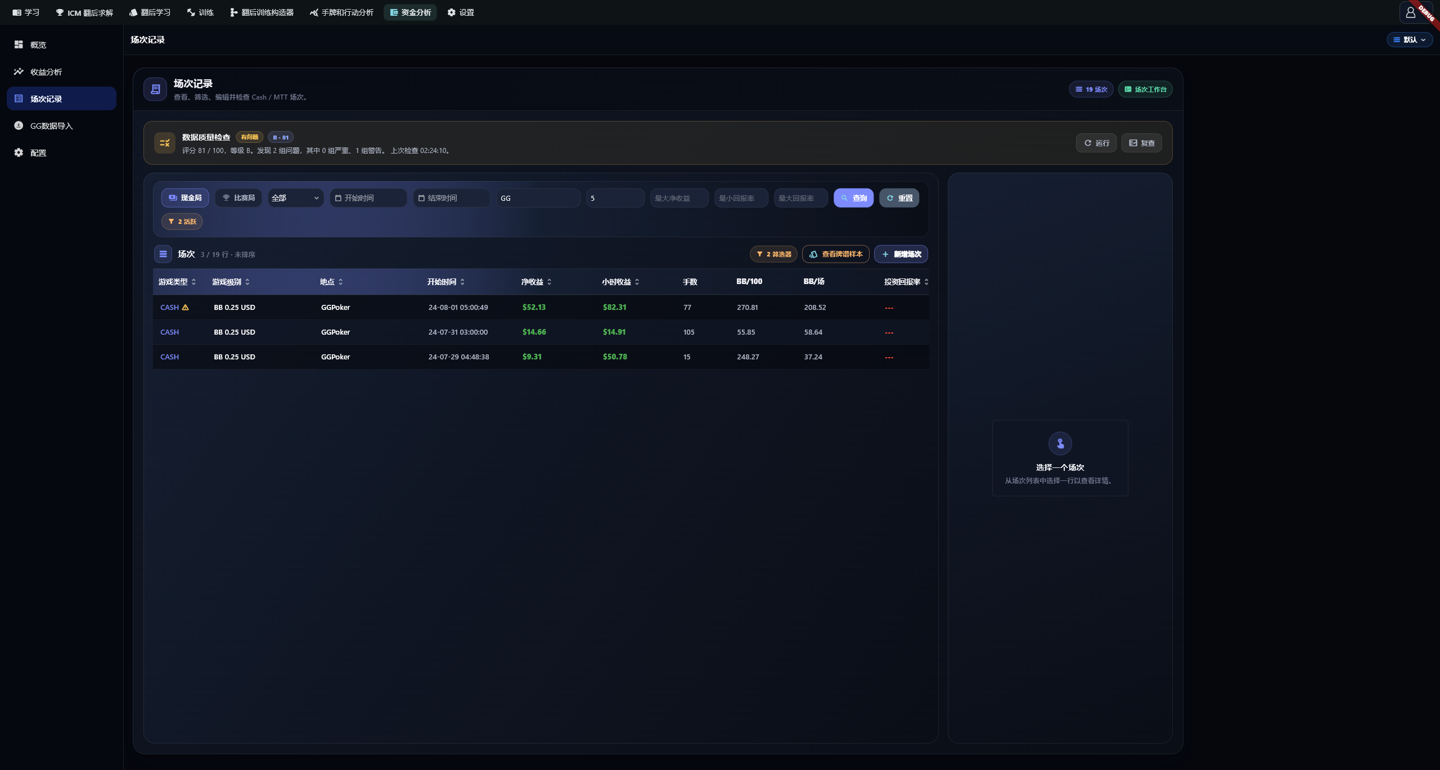
Task: Open the 结束时间 date picker
Action: tap(452, 198)
